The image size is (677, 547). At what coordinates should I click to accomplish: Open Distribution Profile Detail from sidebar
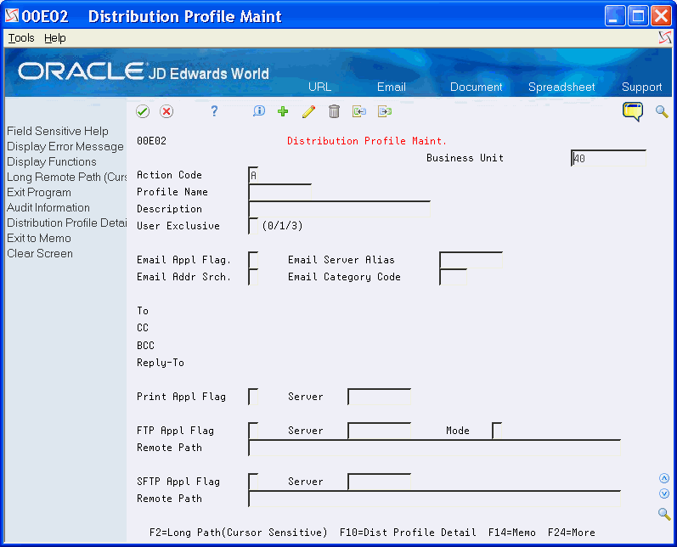point(66,223)
